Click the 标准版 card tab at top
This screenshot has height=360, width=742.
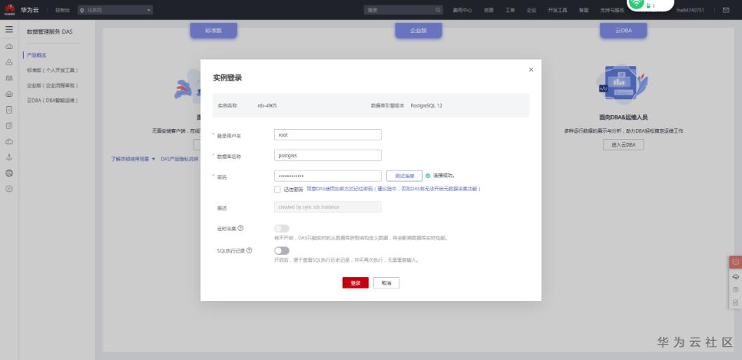tap(214, 31)
